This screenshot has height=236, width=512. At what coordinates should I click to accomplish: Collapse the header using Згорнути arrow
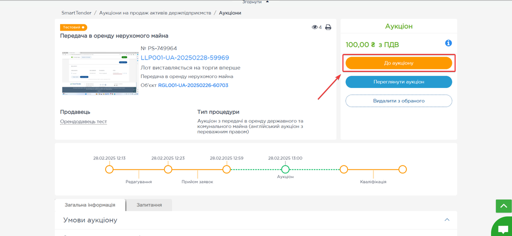click(x=267, y=2)
